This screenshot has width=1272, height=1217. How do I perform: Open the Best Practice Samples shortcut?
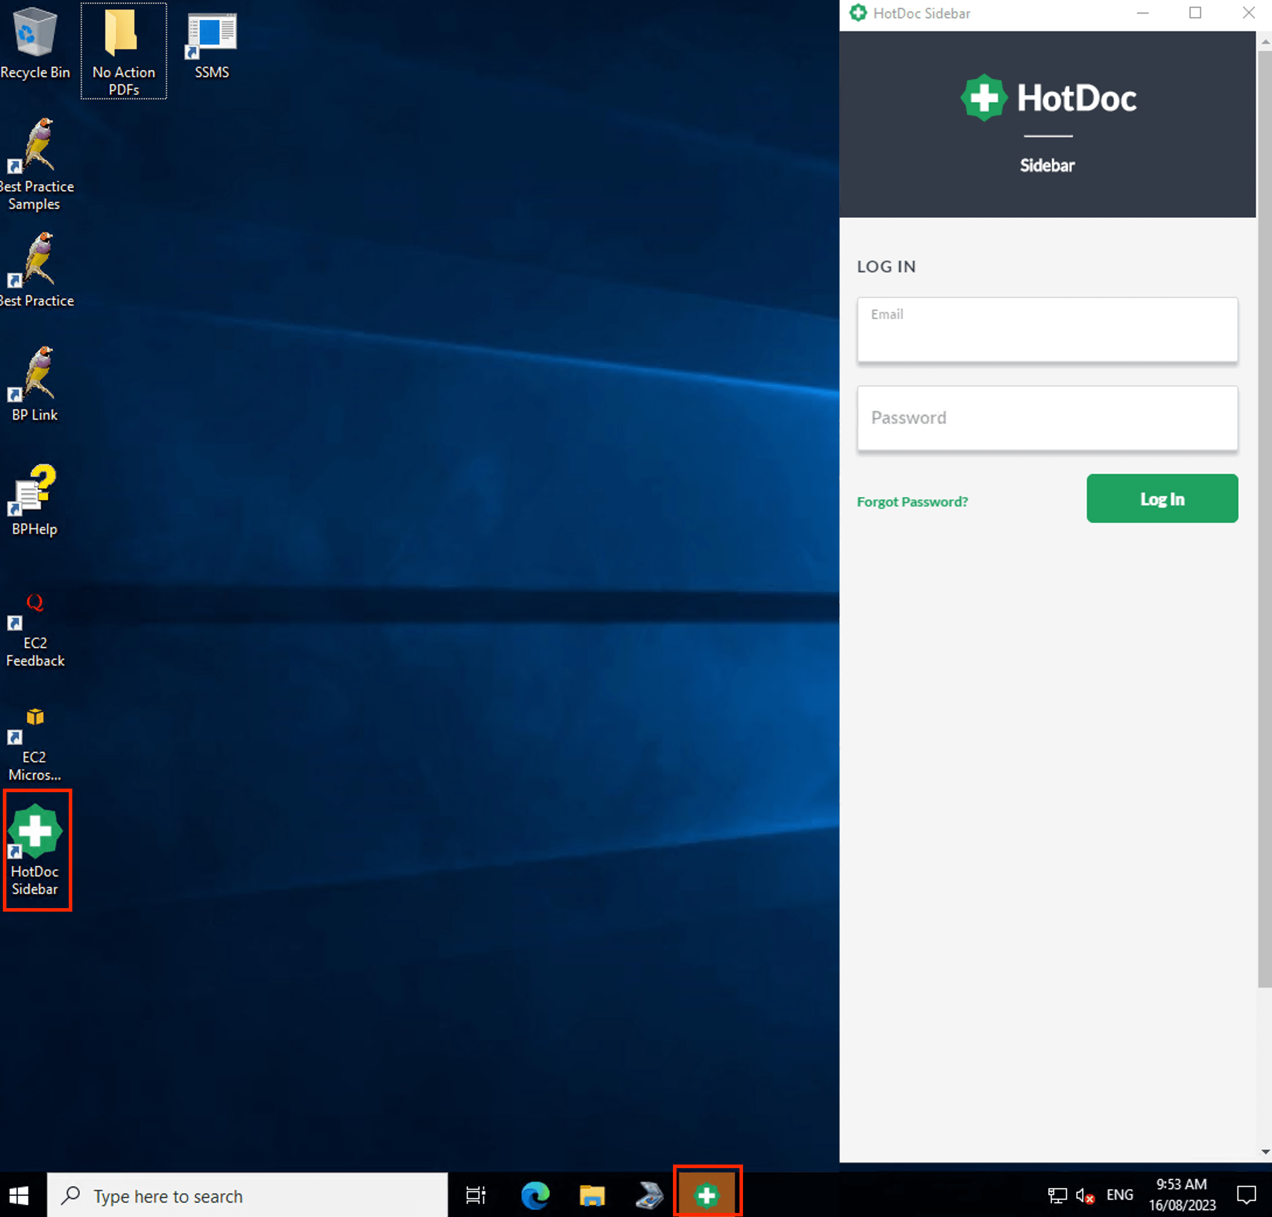[38, 144]
